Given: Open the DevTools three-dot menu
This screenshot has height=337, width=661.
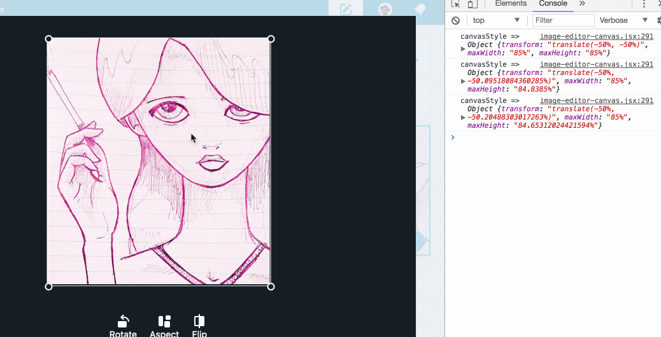Looking at the screenshot, I should (644, 4).
